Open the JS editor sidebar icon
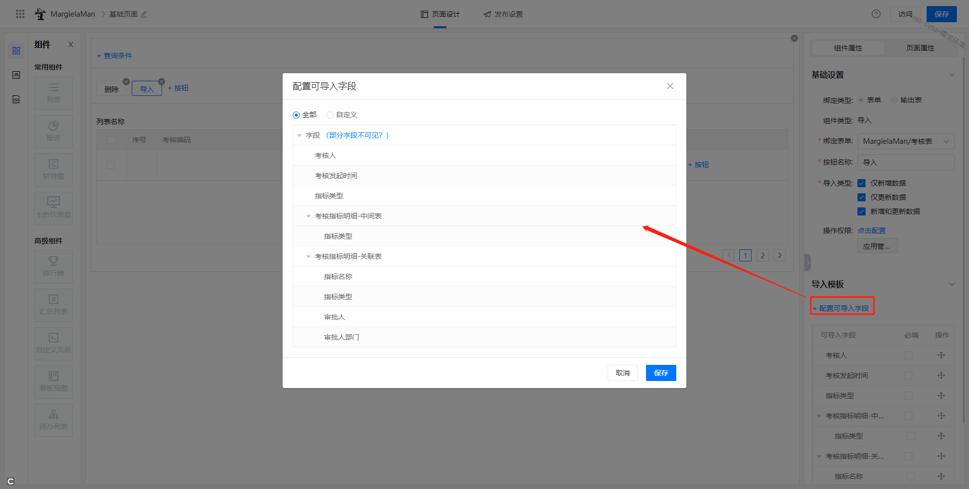This screenshot has width=969, height=489. pos(16,75)
